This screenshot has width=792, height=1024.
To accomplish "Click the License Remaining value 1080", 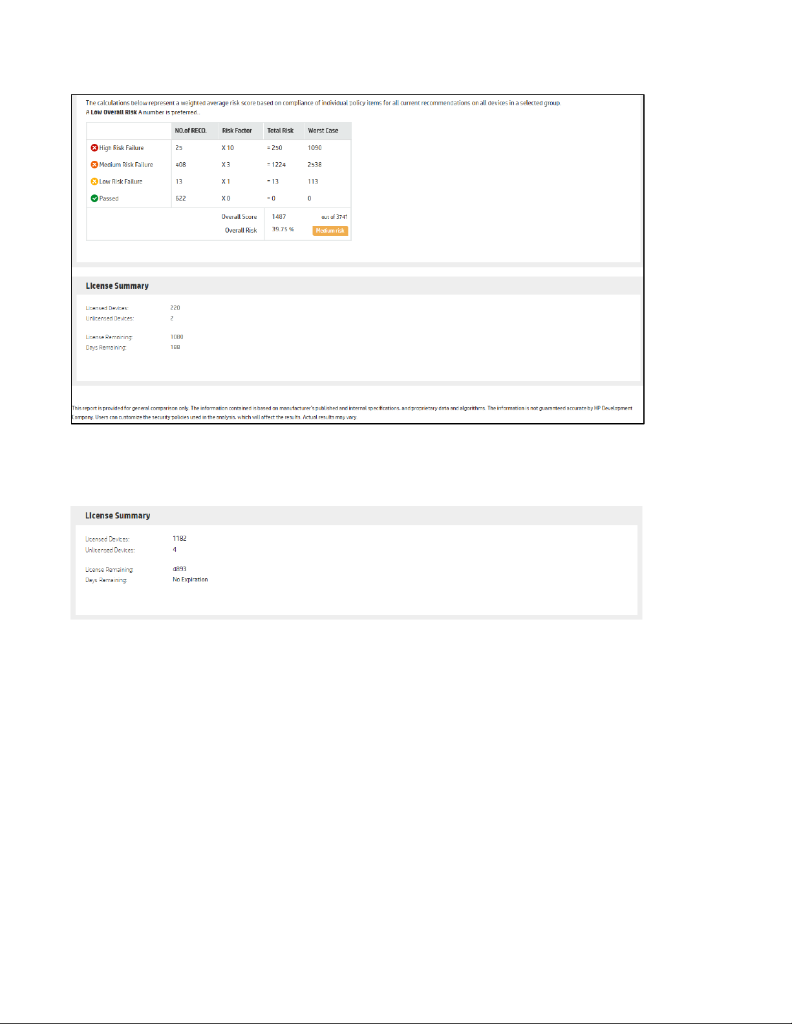I will 177,337.
